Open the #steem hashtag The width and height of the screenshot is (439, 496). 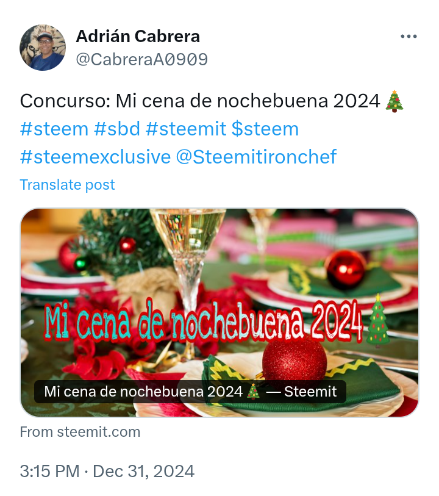point(54,129)
